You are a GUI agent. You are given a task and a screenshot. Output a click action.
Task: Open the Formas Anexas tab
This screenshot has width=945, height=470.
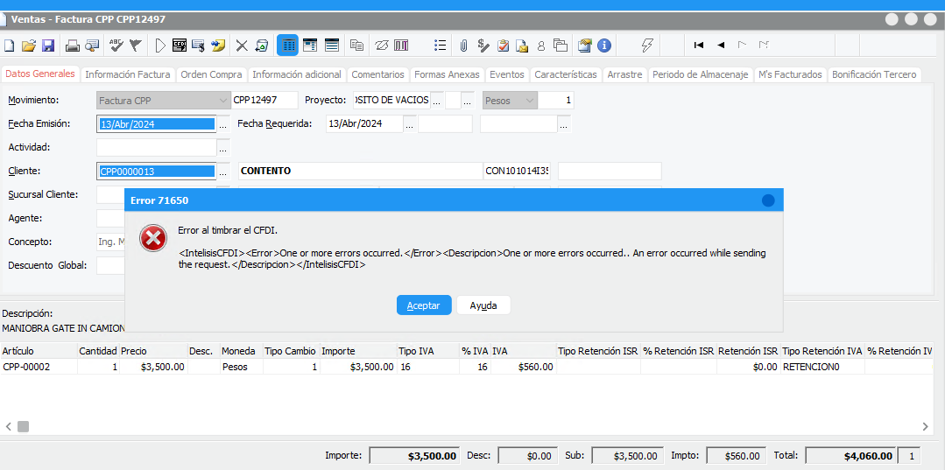pyautogui.click(x=447, y=75)
